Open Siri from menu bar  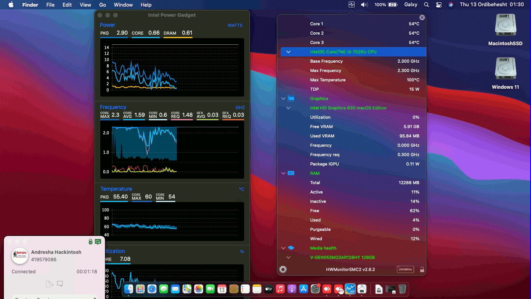(x=451, y=5)
